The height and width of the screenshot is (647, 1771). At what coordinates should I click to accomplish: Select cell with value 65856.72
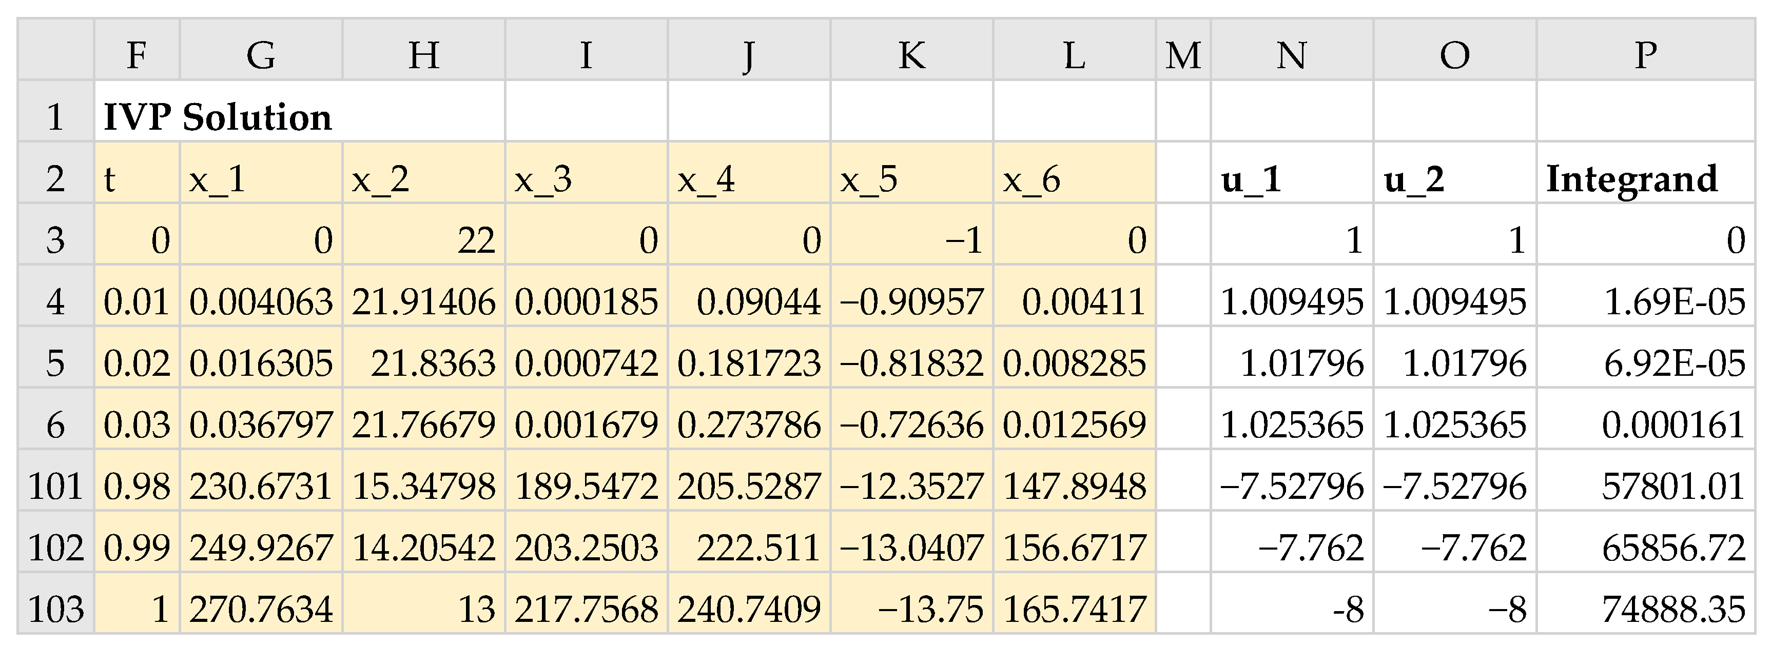click(1645, 548)
